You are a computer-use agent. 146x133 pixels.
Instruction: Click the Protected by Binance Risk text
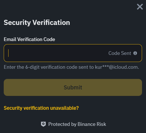(x=77, y=124)
